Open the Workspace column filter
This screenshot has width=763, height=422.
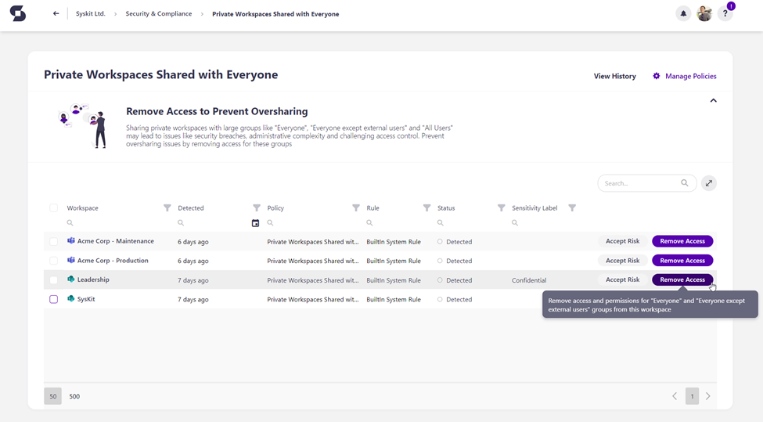[167, 207]
